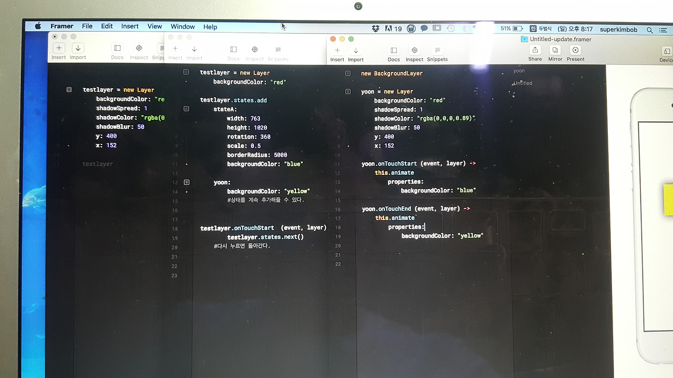The width and height of the screenshot is (673, 378).
Task: Click the Mirror toolbar icon
Action: tap(555, 52)
